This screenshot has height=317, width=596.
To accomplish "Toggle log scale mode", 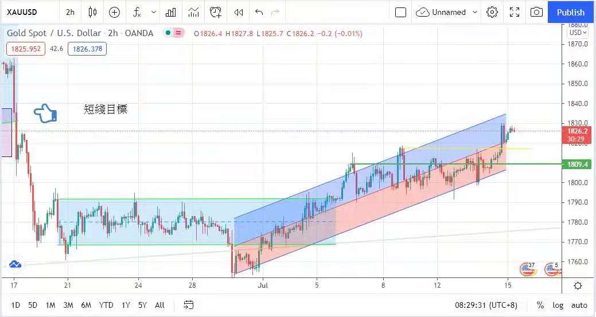I will pyautogui.click(x=558, y=305).
